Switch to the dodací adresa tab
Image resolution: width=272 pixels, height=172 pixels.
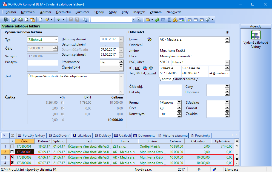click(x=185, y=79)
